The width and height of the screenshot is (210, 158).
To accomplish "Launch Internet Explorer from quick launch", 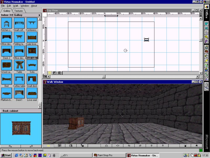I will (x=17, y=155).
